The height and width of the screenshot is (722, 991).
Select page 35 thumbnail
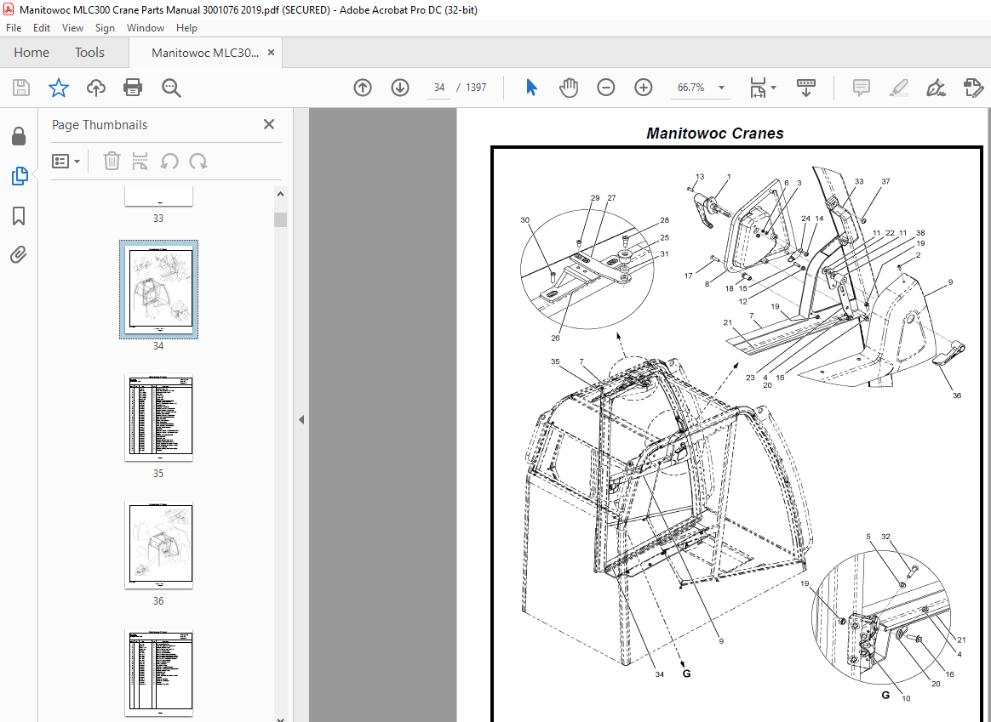point(158,418)
